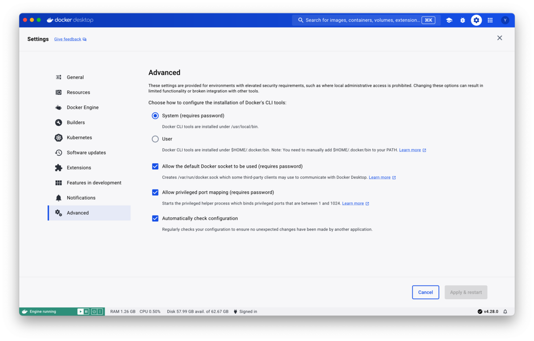Open the user account avatar Y
Image resolution: width=534 pixels, height=341 pixels.
(505, 20)
